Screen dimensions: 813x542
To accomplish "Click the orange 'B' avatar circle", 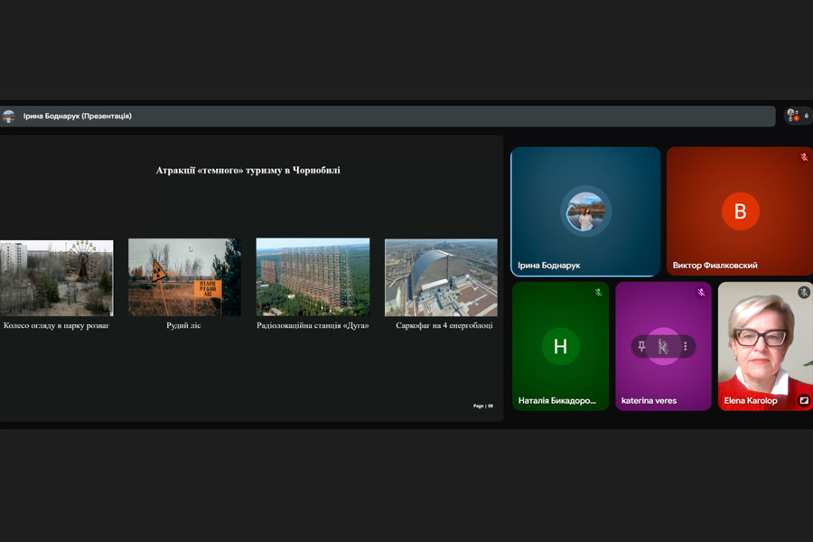I will 740,211.
